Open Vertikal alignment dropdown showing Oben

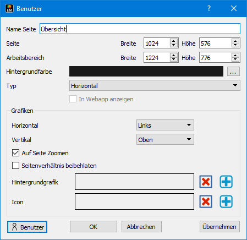(x=165, y=139)
